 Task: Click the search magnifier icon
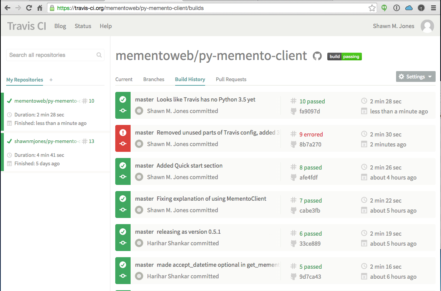tap(99, 55)
